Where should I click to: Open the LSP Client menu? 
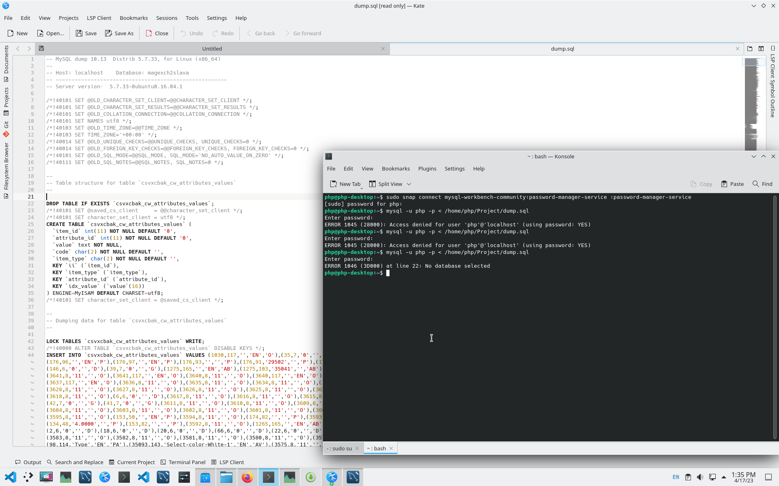(99, 18)
